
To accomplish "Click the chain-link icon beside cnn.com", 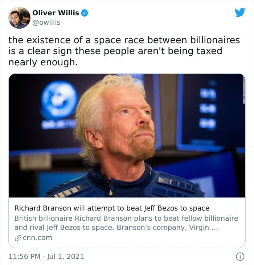I will (x=18, y=238).
